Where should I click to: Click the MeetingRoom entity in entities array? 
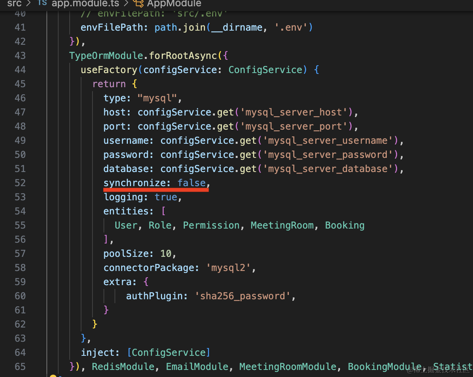[282, 225]
